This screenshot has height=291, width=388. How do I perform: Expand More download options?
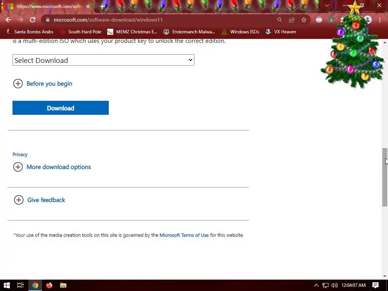click(x=52, y=167)
